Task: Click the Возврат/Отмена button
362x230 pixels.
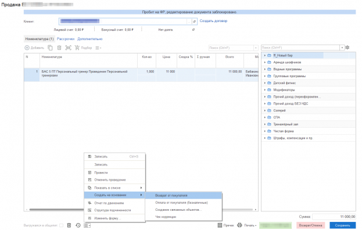Action: click(310, 225)
